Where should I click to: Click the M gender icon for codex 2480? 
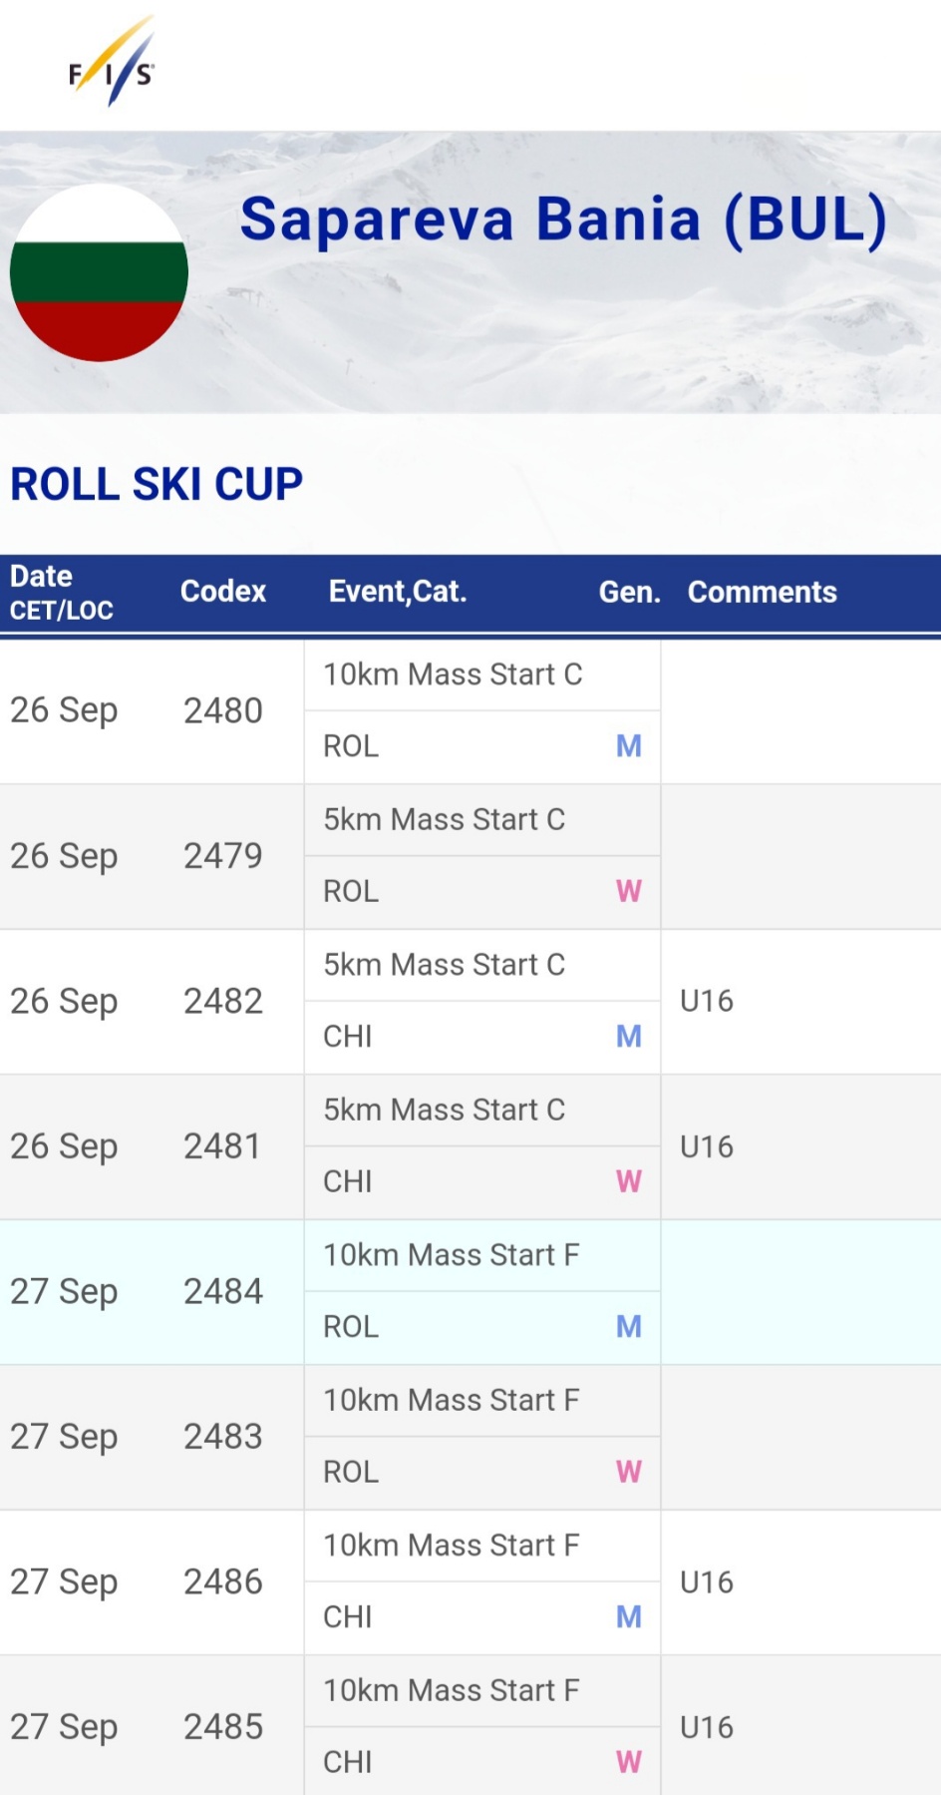(629, 746)
